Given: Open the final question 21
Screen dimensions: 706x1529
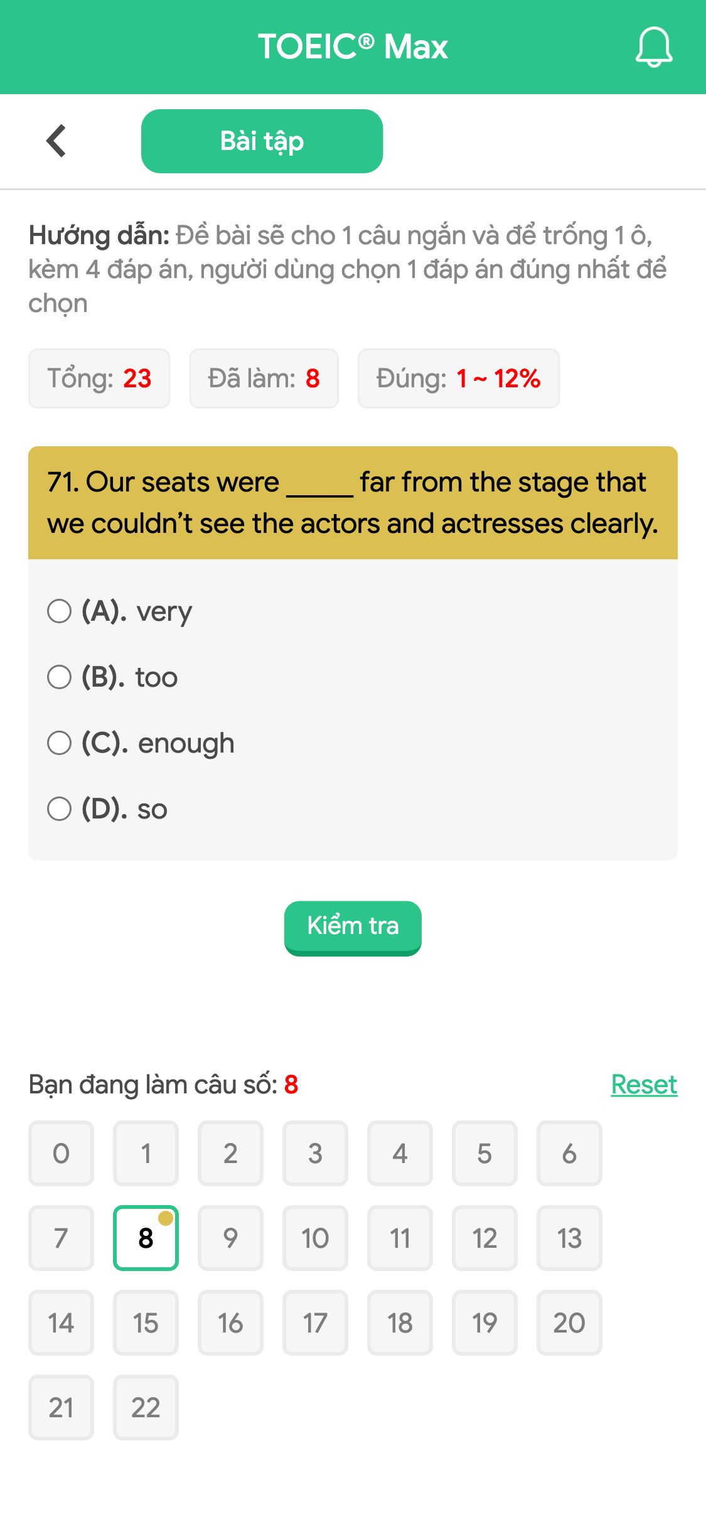Looking at the screenshot, I should coord(60,1408).
